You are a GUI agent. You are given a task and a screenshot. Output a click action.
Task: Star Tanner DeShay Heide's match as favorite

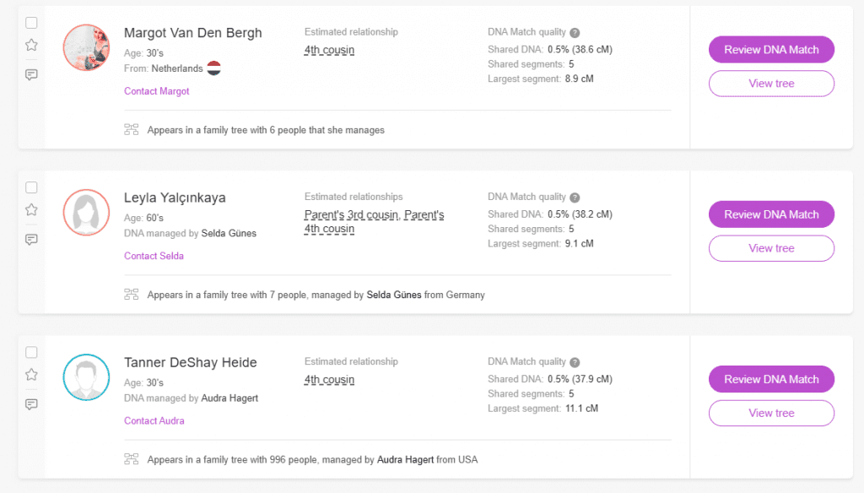[31, 375]
